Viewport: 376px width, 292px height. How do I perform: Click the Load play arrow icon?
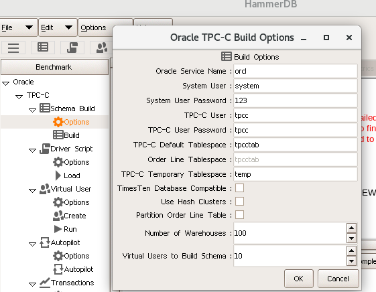click(x=58, y=175)
